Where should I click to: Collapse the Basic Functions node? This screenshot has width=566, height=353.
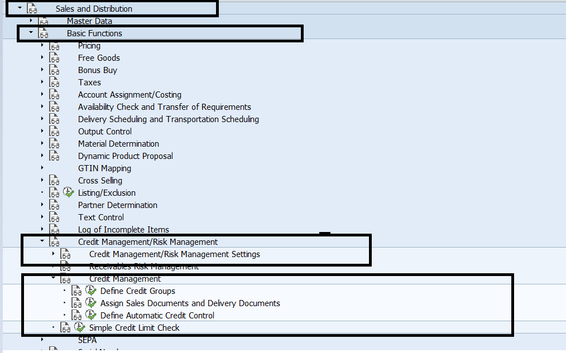click(x=31, y=33)
